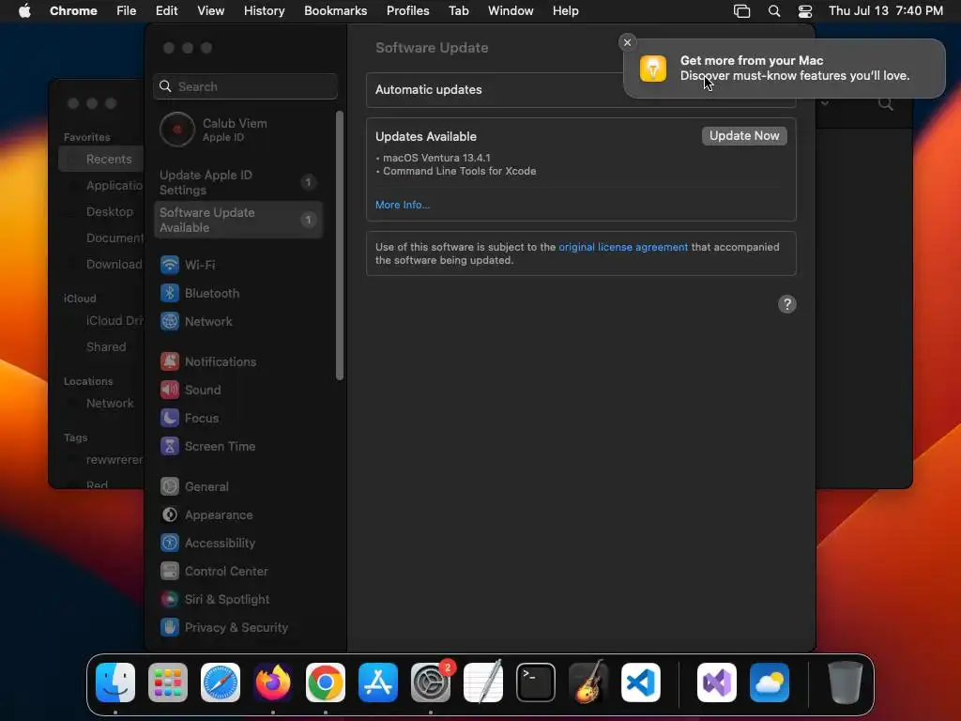Open the Weather app in the Dock
Screen dimensions: 961x721
[x=770, y=683]
